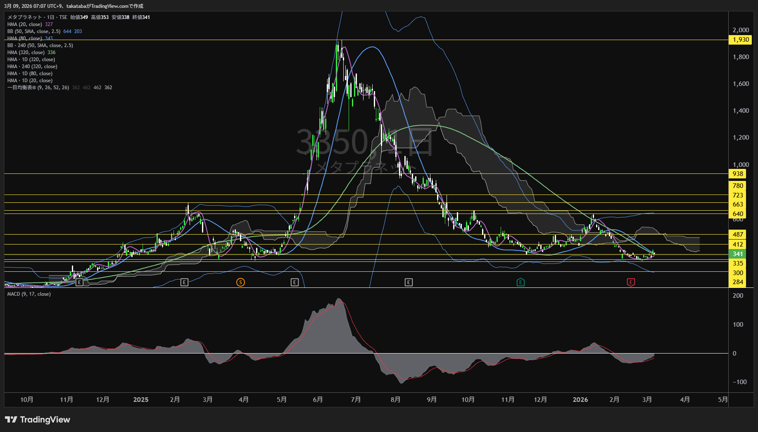Screen dimensions: 758x432
Task: Open the earnings marker below August 2025
Action: click(x=408, y=282)
